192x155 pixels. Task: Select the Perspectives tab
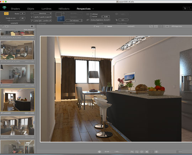tap(84, 9)
